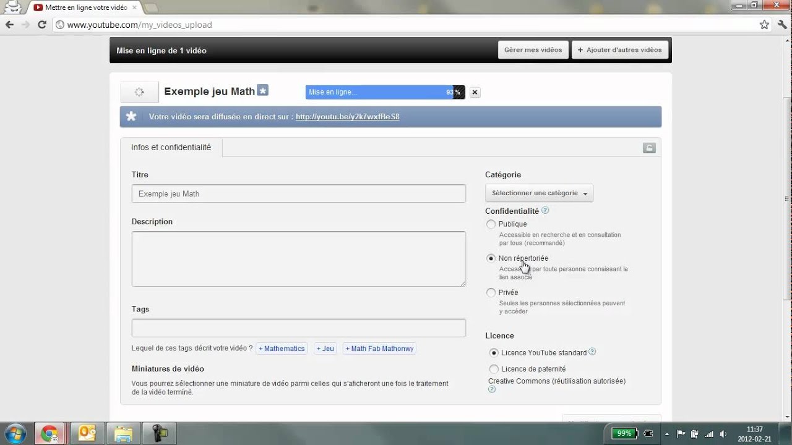792x445 pixels.
Task: Open the volume control in the system tray
Action: tap(723, 433)
